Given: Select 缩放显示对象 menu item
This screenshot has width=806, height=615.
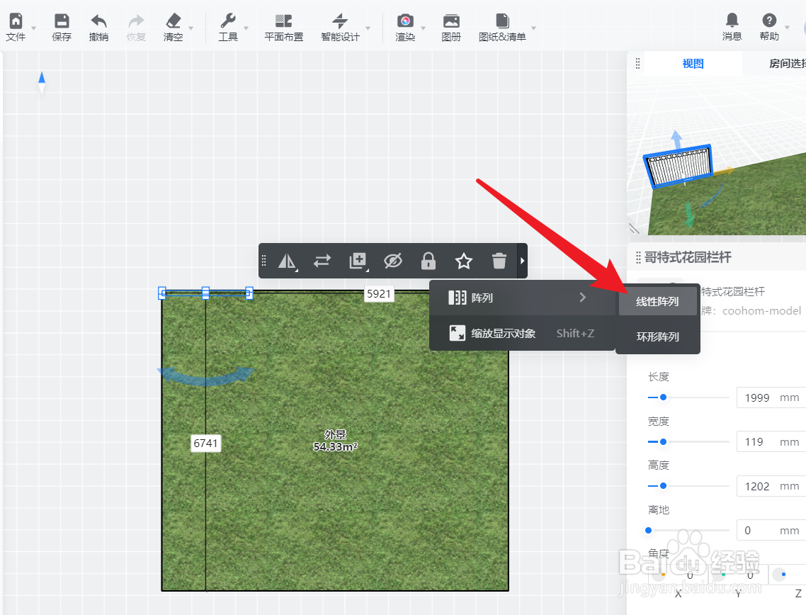Looking at the screenshot, I should [x=522, y=333].
